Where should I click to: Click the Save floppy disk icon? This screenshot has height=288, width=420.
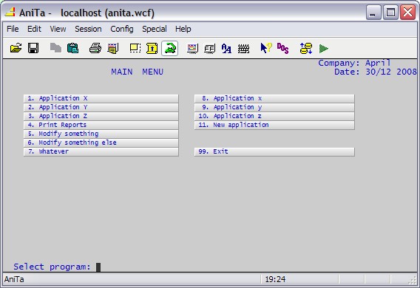(33, 49)
